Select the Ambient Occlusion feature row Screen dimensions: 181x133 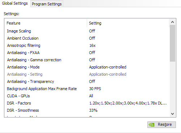click(87, 38)
